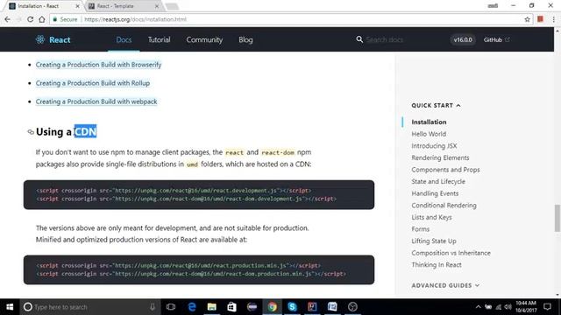Click the v16.0.0 version badge

click(463, 39)
